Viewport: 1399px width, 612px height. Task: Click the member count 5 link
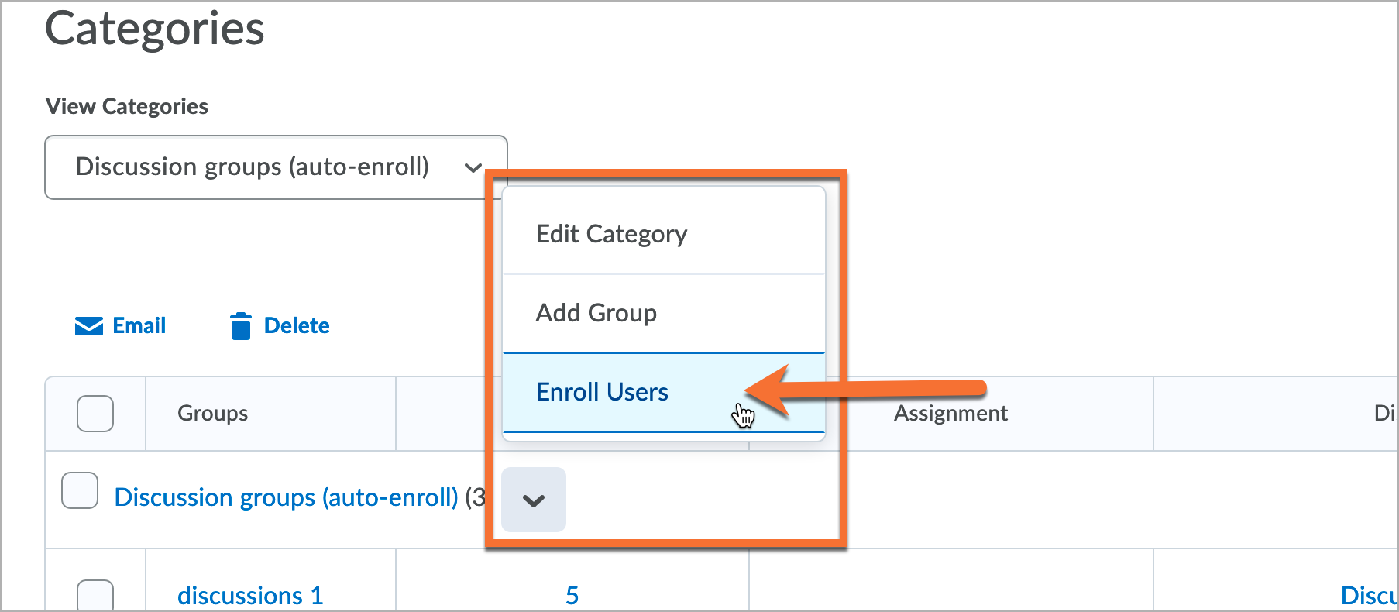coord(572,595)
